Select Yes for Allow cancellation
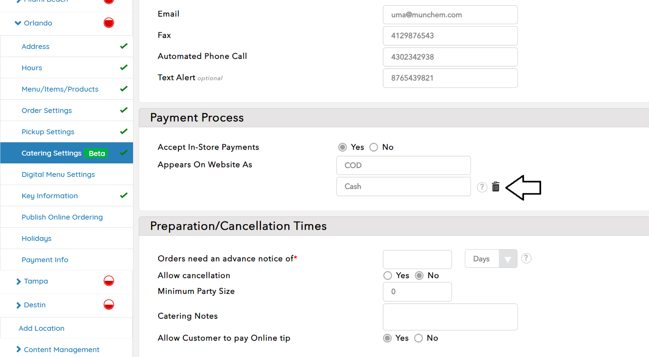The height and width of the screenshot is (357, 649). [x=388, y=276]
